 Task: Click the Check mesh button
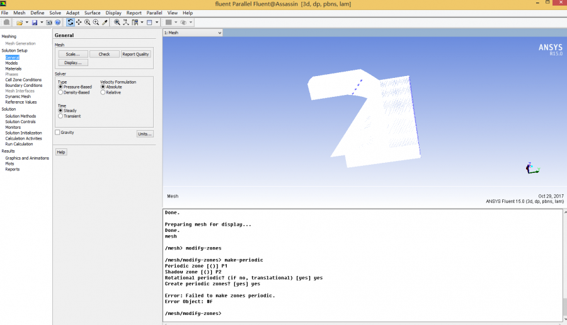[104, 54]
